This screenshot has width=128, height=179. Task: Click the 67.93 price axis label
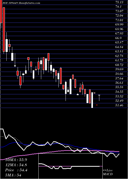119,33
